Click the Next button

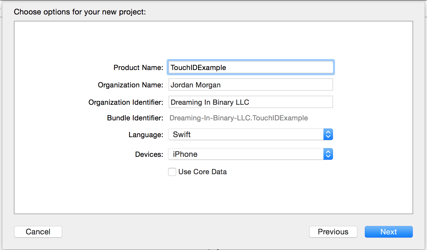[389, 231]
